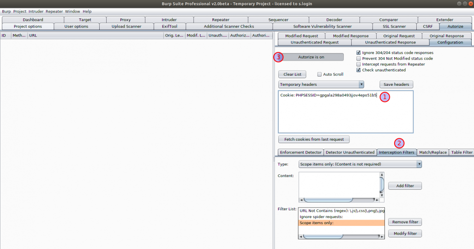Select the Configuration tab
The width and height of the screenshot is (474, 249).
(x=450, y=42)
